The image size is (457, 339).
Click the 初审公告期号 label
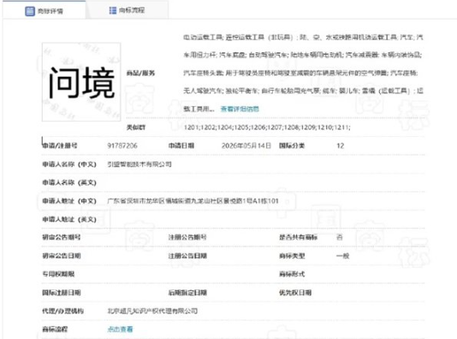62,237
